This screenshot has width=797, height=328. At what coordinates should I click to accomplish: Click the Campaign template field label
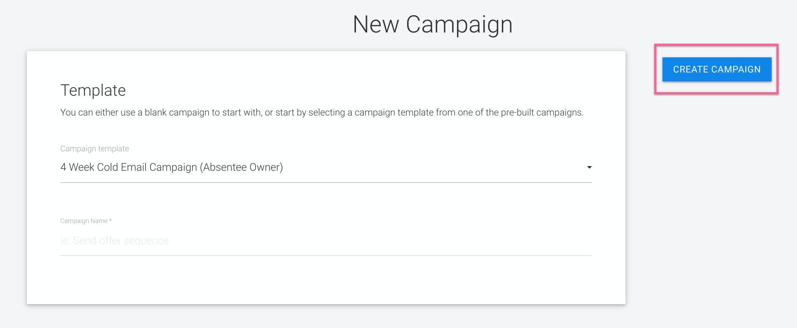(x=94, y=148)
